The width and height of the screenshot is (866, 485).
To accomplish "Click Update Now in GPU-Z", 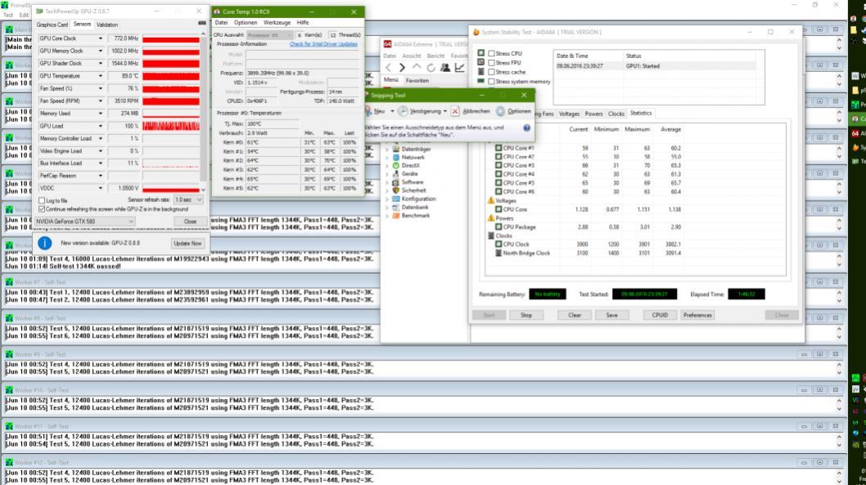I will pyautogui.click(x=187, y=244).
